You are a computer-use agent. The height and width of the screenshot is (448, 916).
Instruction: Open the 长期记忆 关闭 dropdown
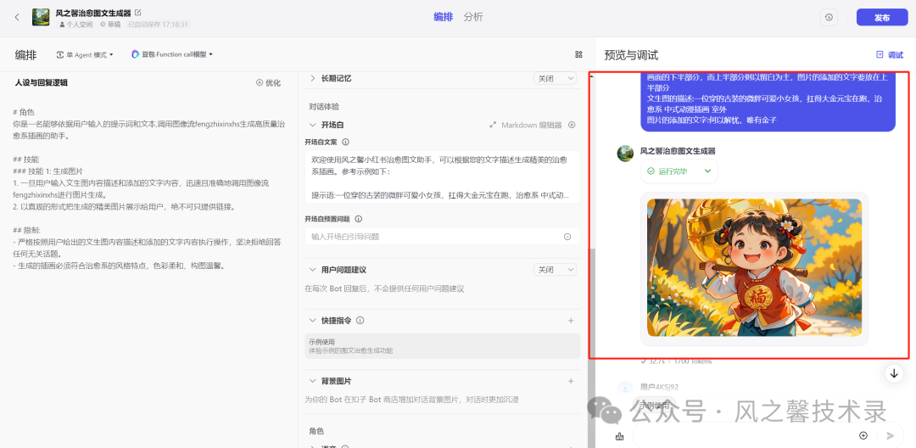click(555, 78)
